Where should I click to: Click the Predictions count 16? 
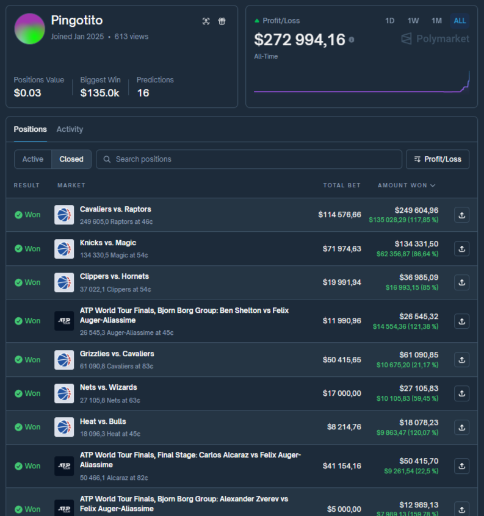point(143,93)
